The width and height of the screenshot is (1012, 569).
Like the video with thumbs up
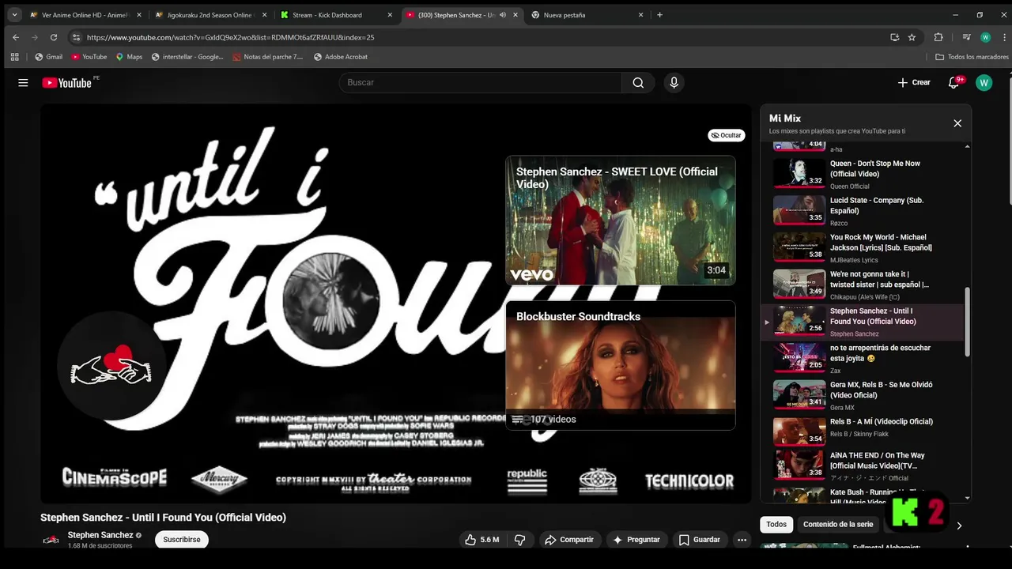tap(481, 540)
